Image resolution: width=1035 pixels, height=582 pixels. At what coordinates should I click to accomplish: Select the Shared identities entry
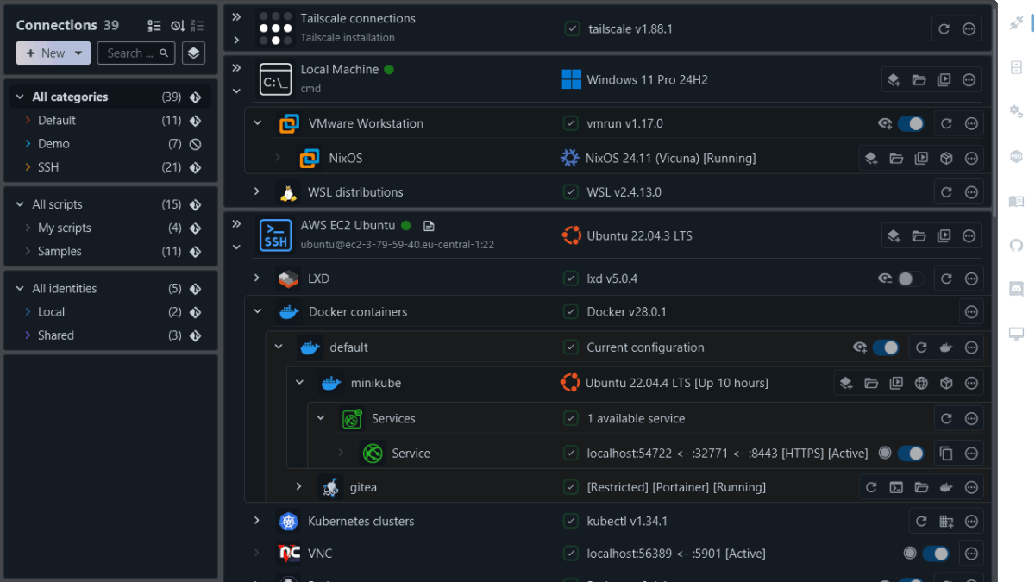(x=110, y=335)
